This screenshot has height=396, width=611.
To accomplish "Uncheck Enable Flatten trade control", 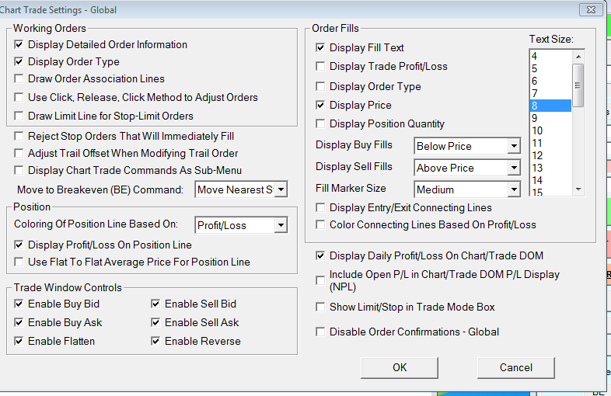I will click(19, 342).
